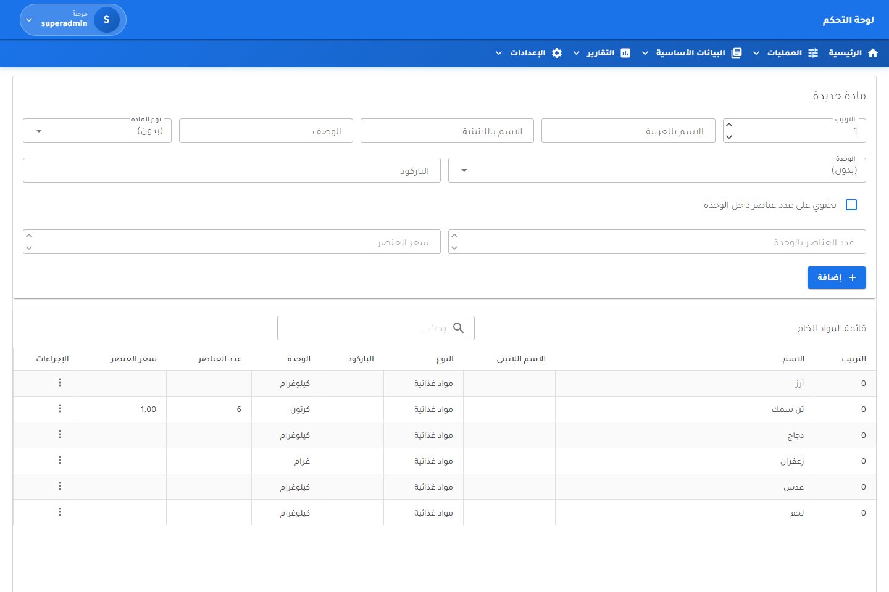Expand the superadmin user menu chevron
Screen dimensions: 889x592
click(x=29, y=20)
